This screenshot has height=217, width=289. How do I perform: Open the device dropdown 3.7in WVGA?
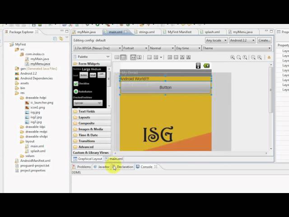[98, 48]
